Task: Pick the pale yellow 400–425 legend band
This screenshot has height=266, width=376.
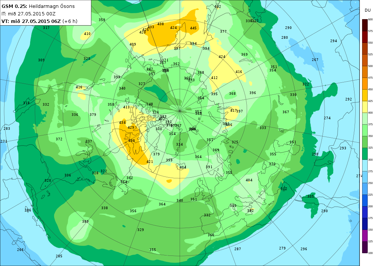Action: point(365,107)
